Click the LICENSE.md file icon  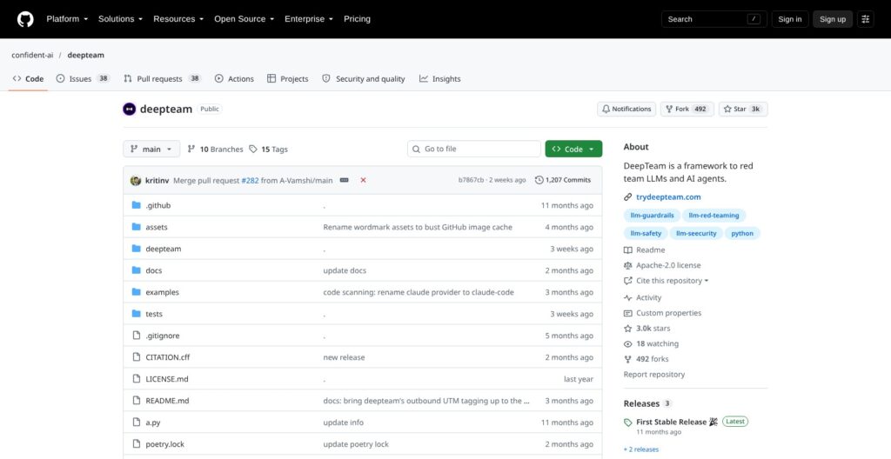coord(137,378)
